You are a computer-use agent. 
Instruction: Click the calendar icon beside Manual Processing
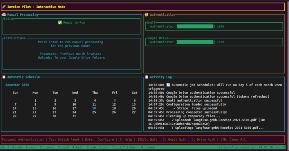[x=4, y=15]
